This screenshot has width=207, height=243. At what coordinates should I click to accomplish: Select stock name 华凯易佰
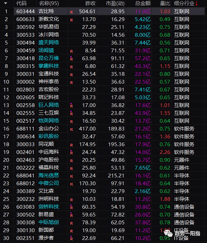coord(49,27)
